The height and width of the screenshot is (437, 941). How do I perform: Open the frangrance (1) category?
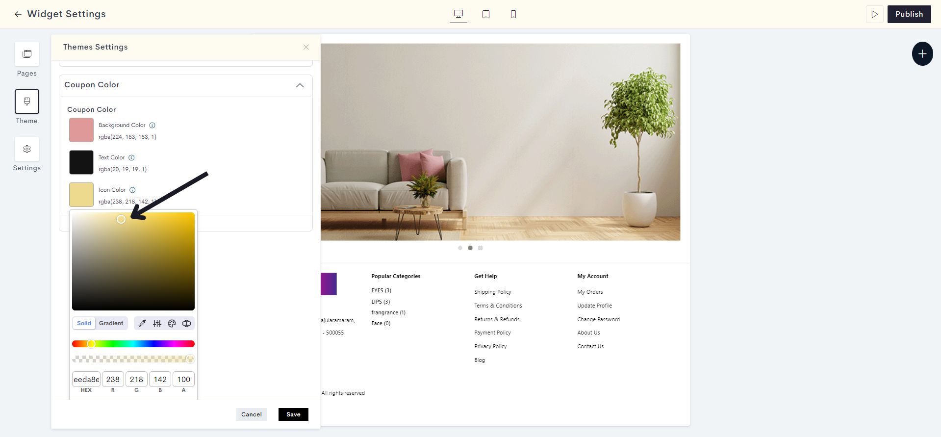coord(388,312)
